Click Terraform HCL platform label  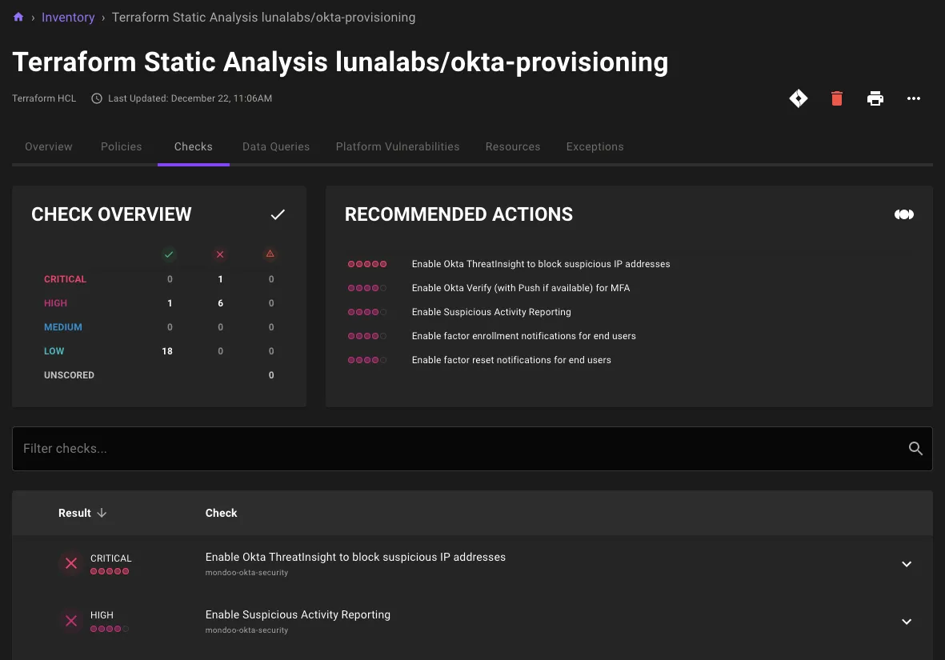pyautogui.click(x=44, y=98)
